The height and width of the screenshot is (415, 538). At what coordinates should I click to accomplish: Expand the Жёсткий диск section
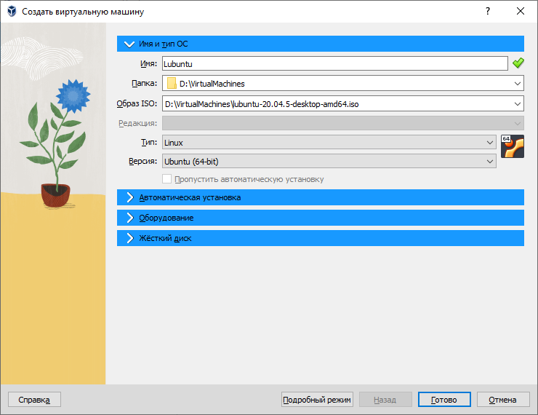[x=320, y=238]
